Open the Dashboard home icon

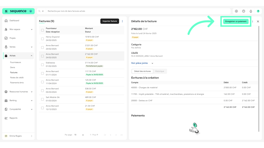[6, 21]
